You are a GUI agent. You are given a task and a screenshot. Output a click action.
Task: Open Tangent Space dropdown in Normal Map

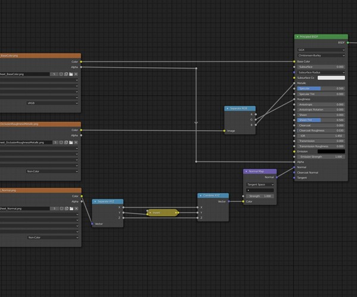pos(260,185)
